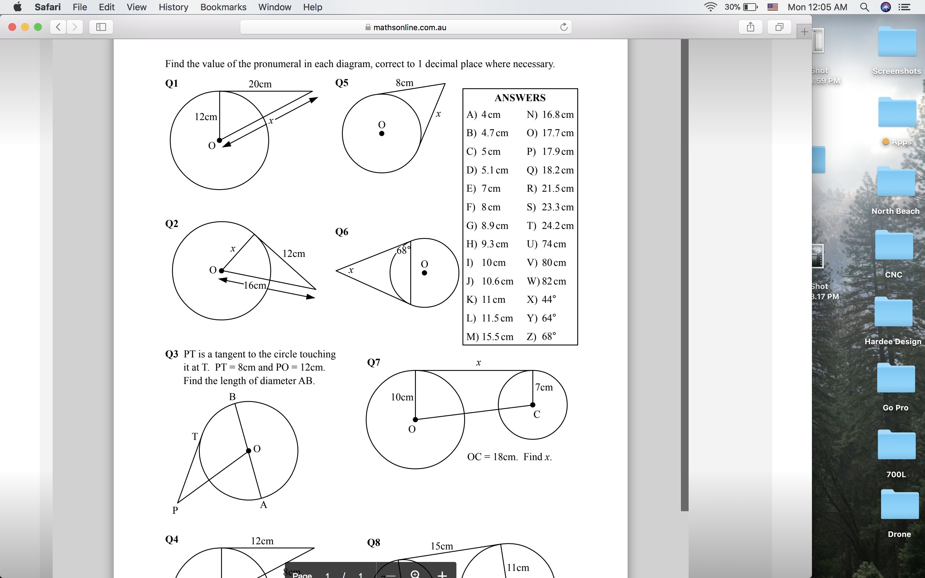Open the View menu
Viewport: 925px width, 578px height.
pos(137,7)
